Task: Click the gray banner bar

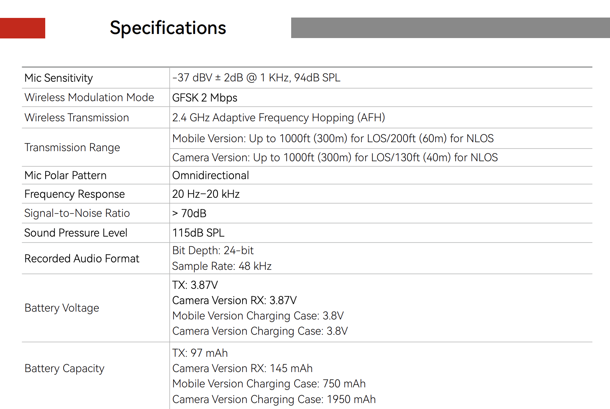Action: [x=450, y=28]
